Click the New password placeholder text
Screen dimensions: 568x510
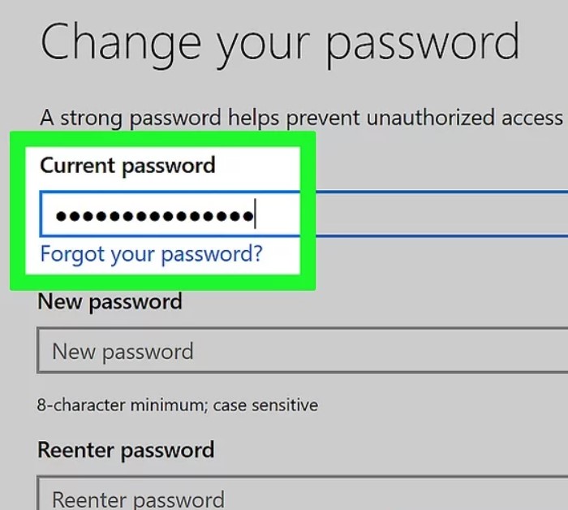click(x=123, y=352)
